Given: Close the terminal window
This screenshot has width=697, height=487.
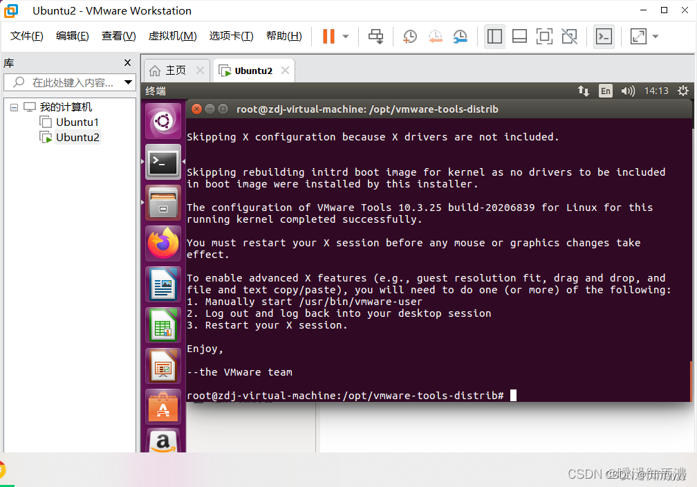Looking at the screenshot, I should 196,109.
